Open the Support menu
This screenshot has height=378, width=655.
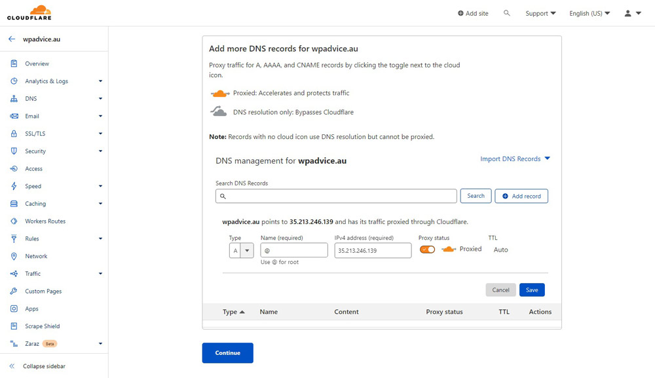(x=538, y=12)
